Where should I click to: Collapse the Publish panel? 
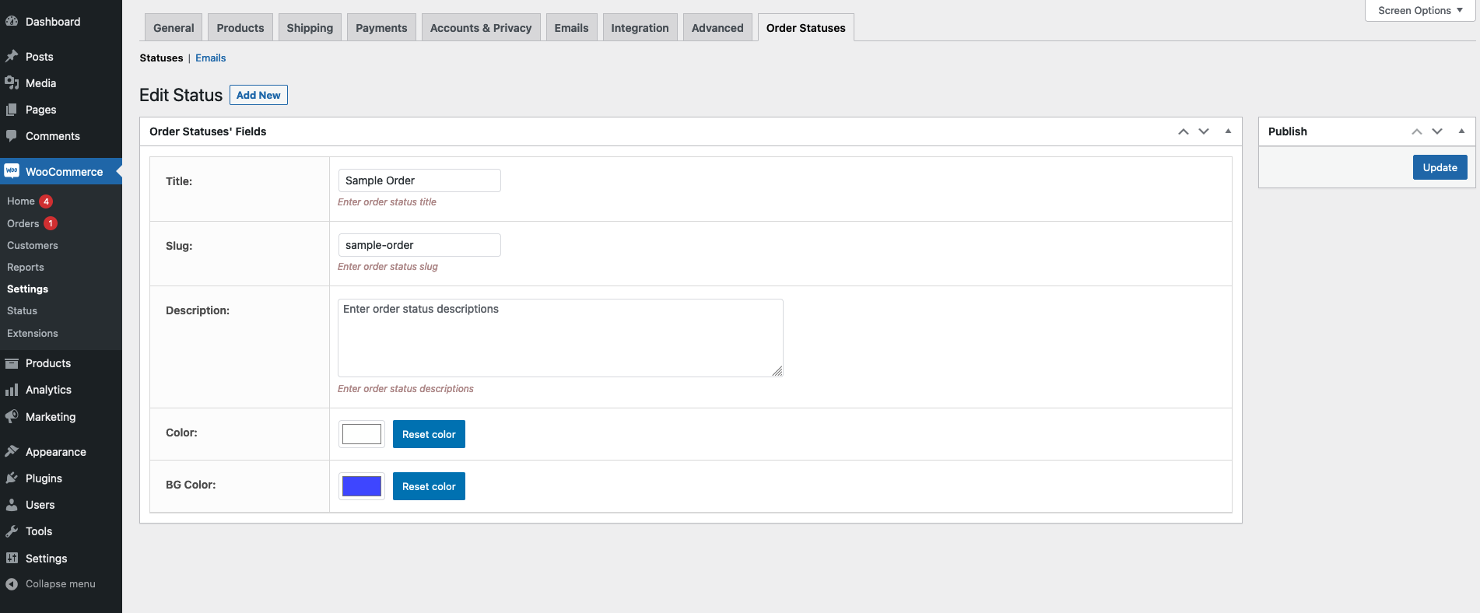pos(1461,131)
